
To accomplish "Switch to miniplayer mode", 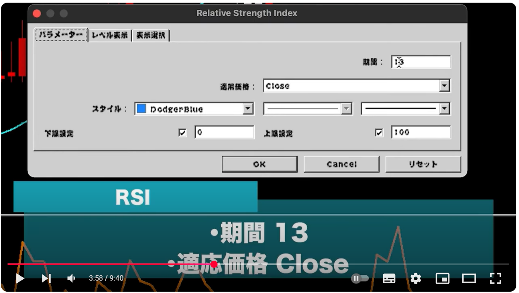I will tap(443, 278).
